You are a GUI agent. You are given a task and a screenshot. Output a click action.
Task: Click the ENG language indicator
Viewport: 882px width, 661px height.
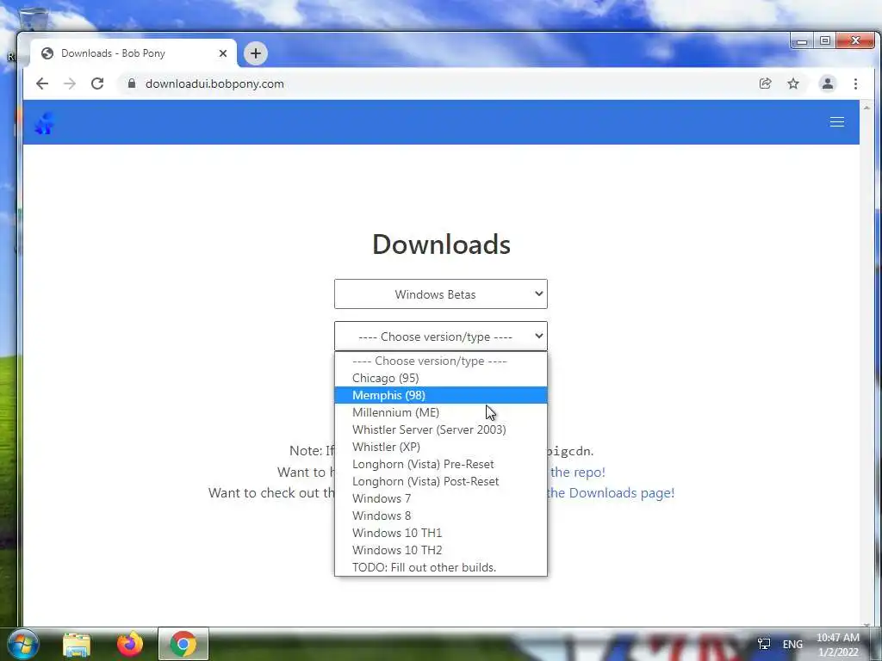tap(792, 645)
